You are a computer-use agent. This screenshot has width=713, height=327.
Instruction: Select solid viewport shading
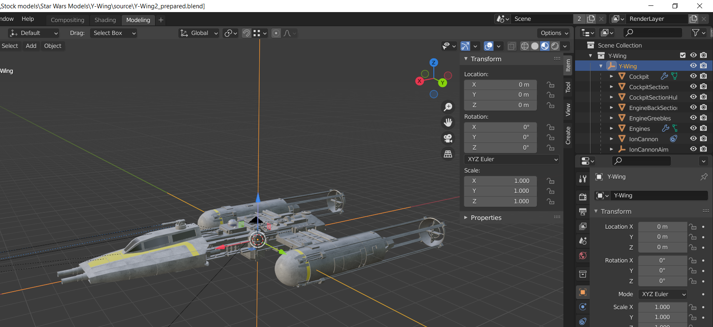coord(535,46)
